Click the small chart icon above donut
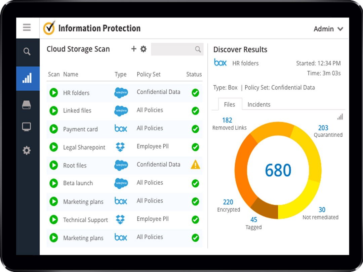The width and height of the screenshot is (363, 272). point(340,117)
